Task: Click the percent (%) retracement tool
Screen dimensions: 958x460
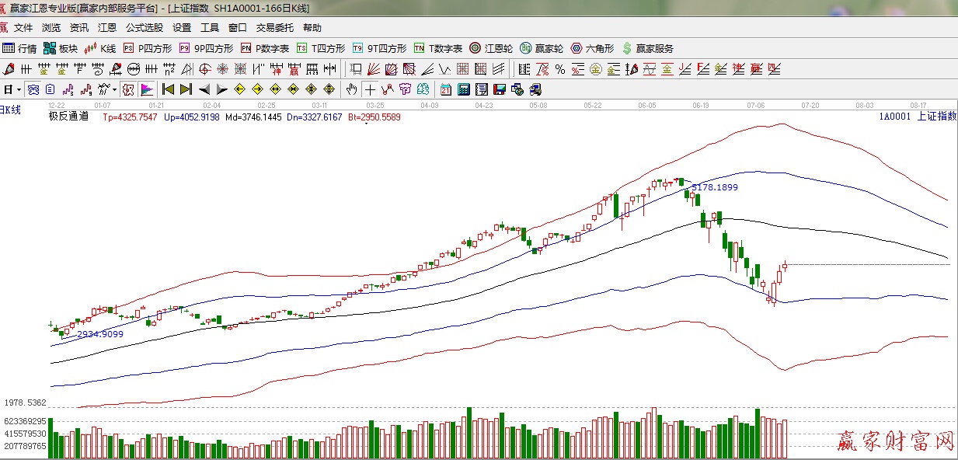Action: click(x=560, y=69)
